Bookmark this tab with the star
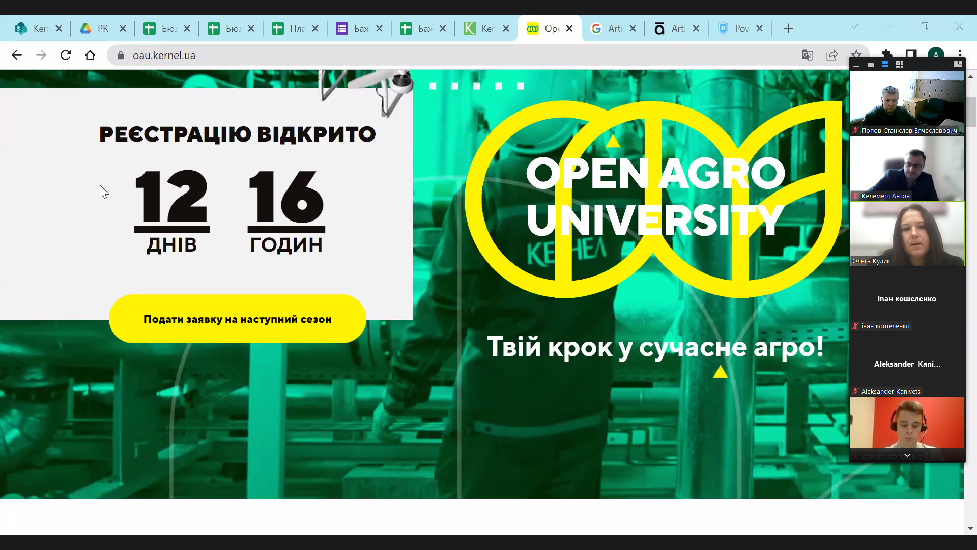 (856, 54)
